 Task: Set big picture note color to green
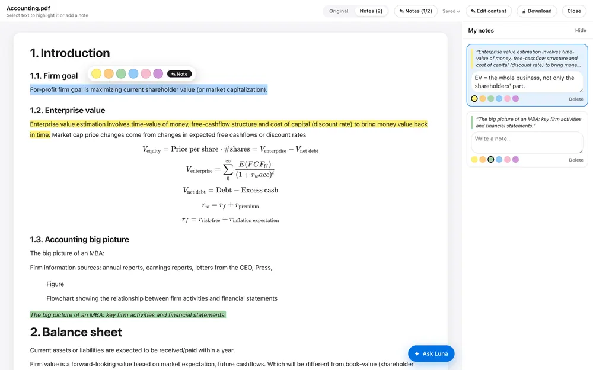pos(491,159)
